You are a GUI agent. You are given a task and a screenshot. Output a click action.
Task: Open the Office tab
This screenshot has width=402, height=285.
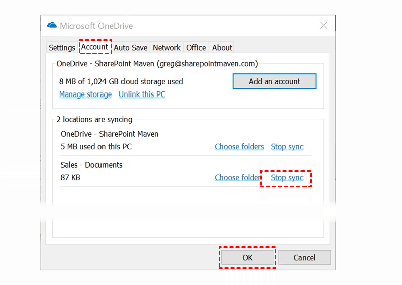tap(196, 48)
